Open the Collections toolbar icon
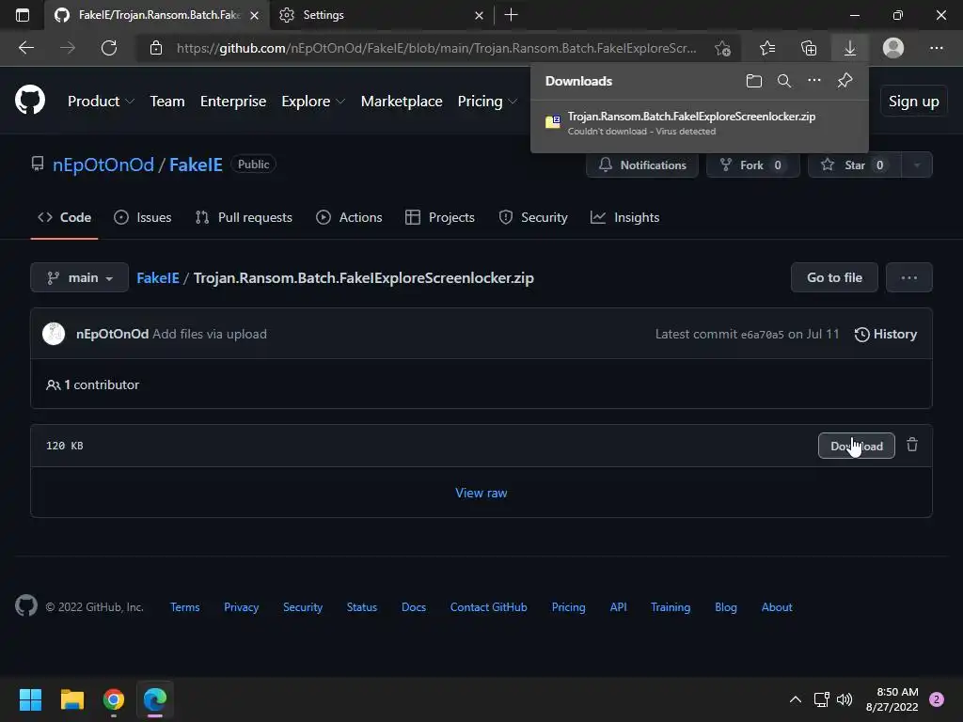The width and height of the screenshot is (963, 722). click(x=809, y=48)
